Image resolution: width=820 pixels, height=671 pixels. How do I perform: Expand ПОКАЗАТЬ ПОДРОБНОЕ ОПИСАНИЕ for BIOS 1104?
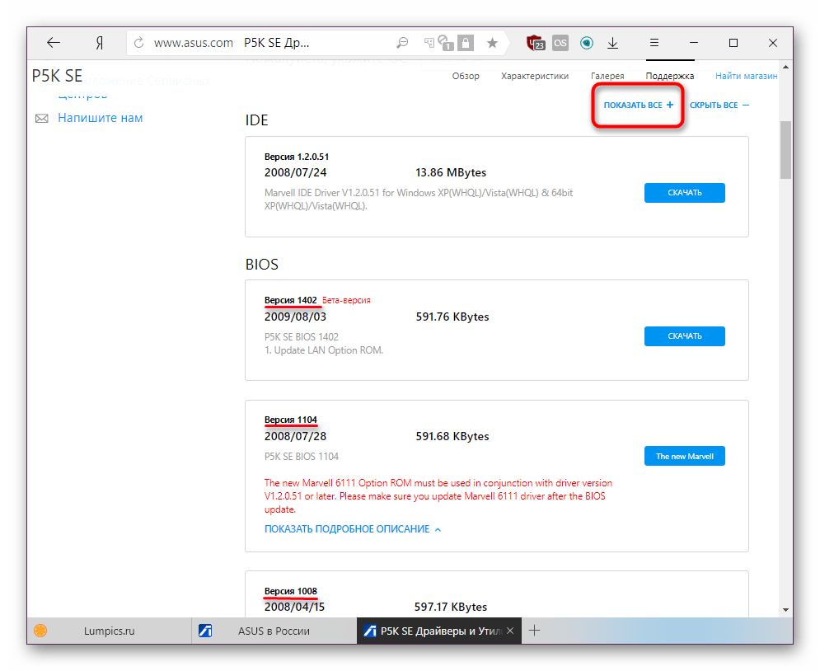click(x=353, y=529)
